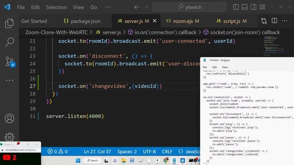
Task: Click 'disconnect' string on line 23
Action: click(x=107, y=56)
